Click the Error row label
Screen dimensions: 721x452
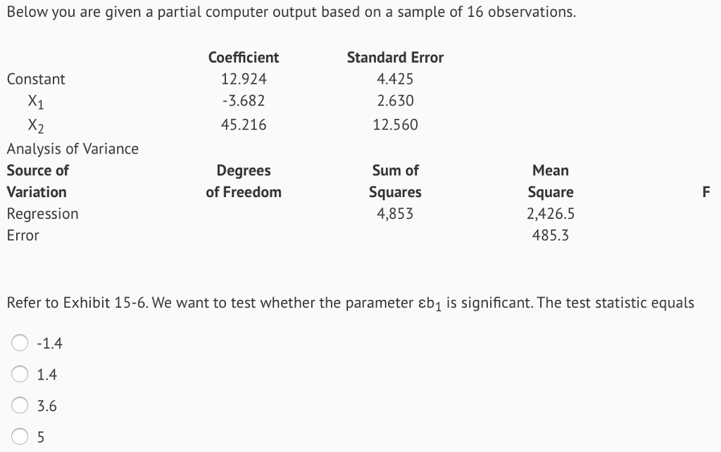click(x=22, y=235)
